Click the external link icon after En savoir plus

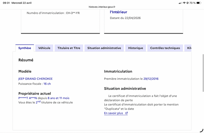[126, 113]
